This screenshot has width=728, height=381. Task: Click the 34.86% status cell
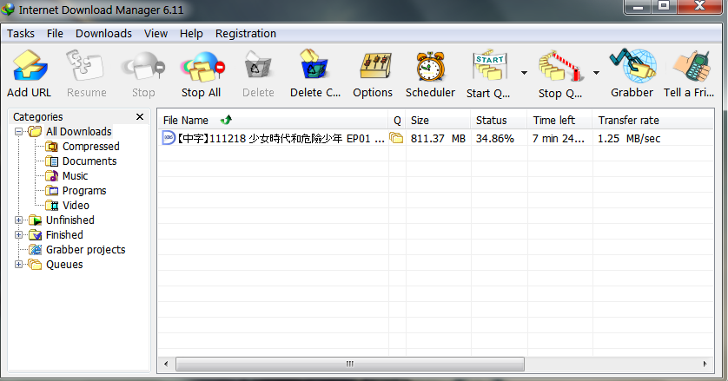(x=495, y=138)
